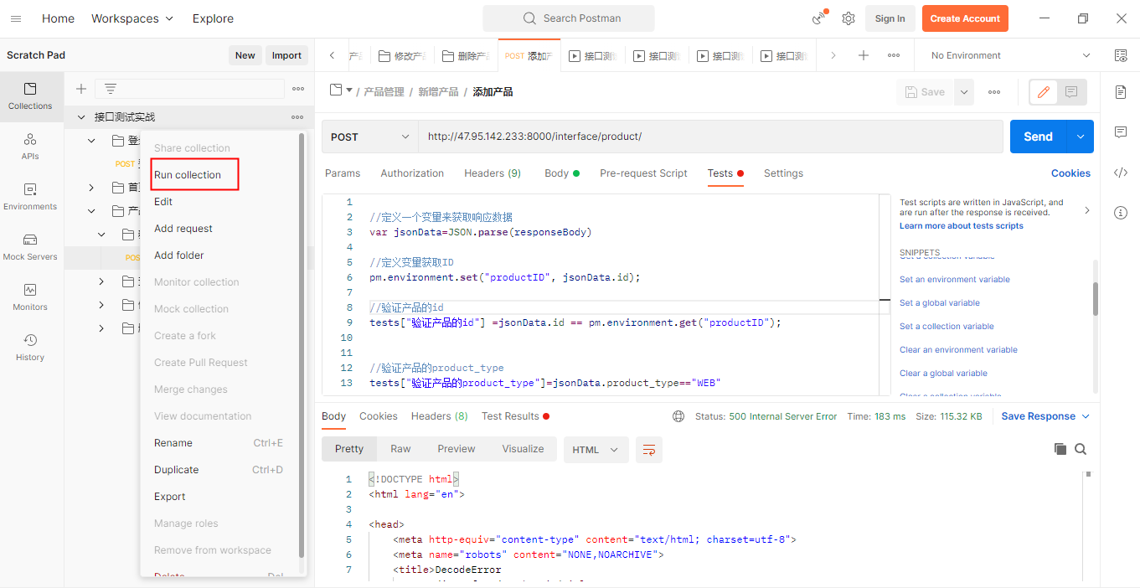
Task: Toggle line wrap in response viewer
Action: [649, 450]
